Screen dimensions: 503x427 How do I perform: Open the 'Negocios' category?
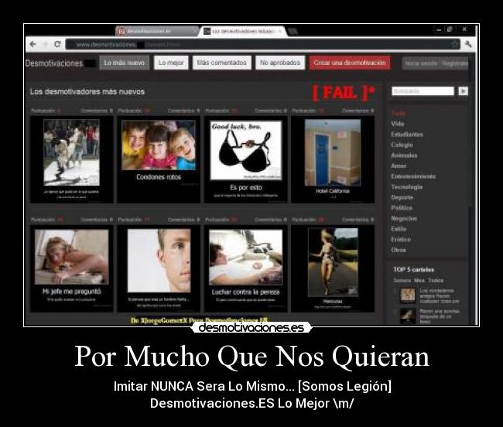pyautogui.click(x=404, y=218)
